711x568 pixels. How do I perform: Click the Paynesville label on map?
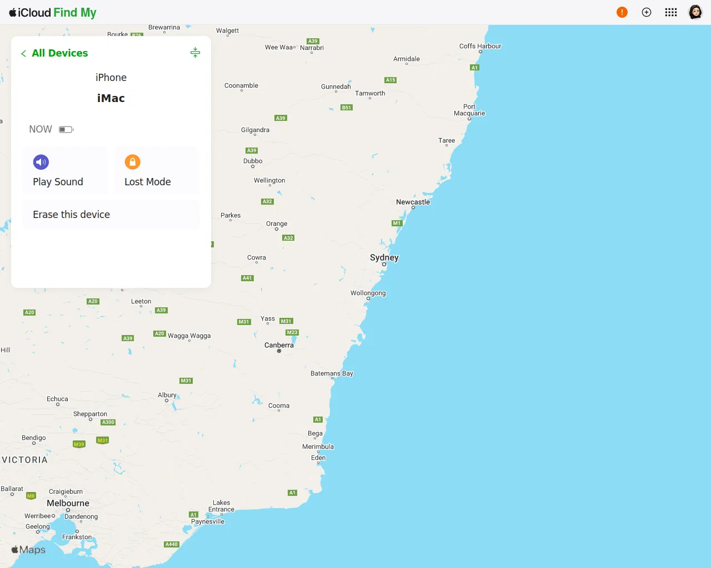tap(208, 521)
